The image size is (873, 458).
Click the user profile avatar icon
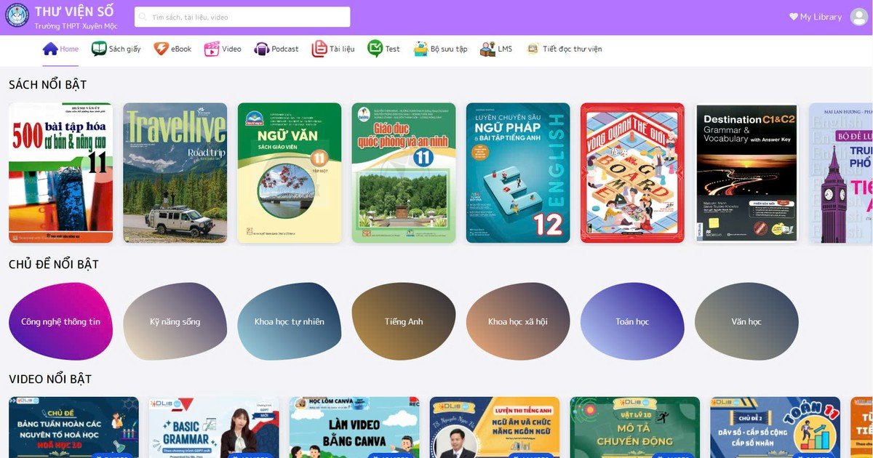pos(859,17)
